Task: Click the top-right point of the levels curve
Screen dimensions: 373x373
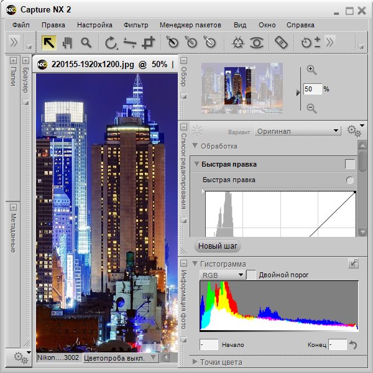Action: click(x=355, y=192)
